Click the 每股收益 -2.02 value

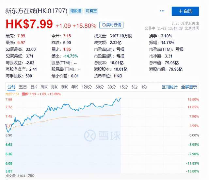(x=30, y=63)
